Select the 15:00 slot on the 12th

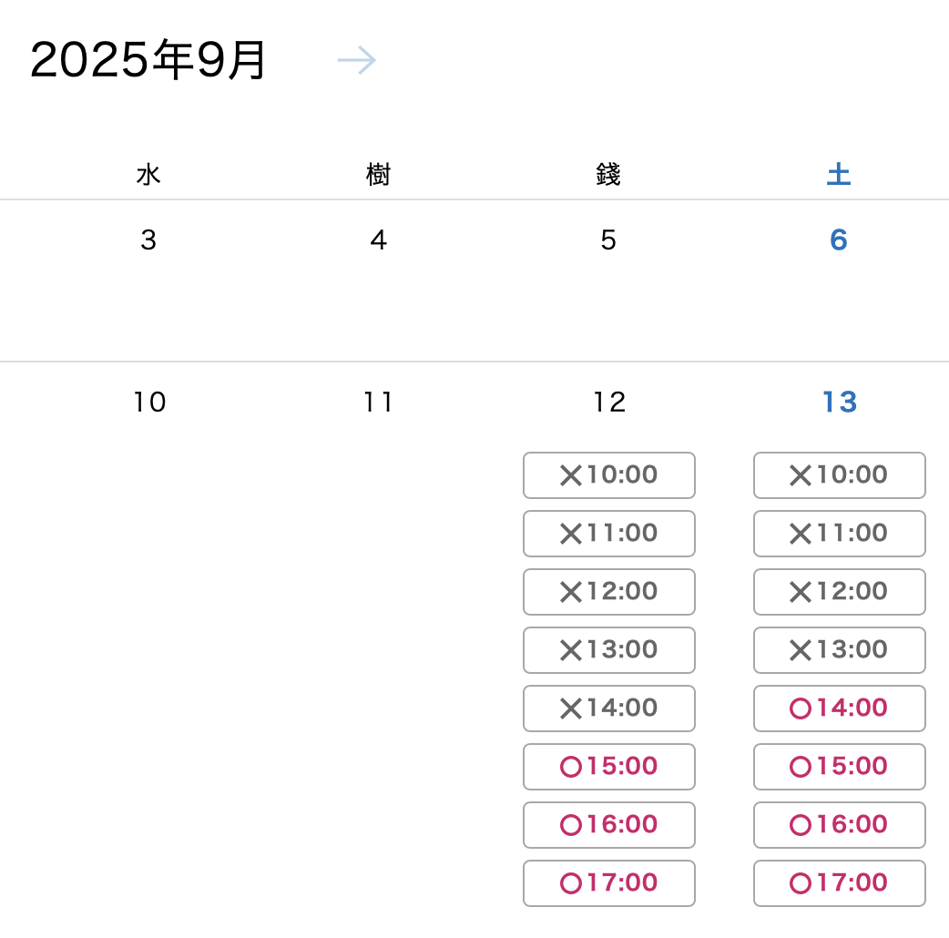[609, 767]
